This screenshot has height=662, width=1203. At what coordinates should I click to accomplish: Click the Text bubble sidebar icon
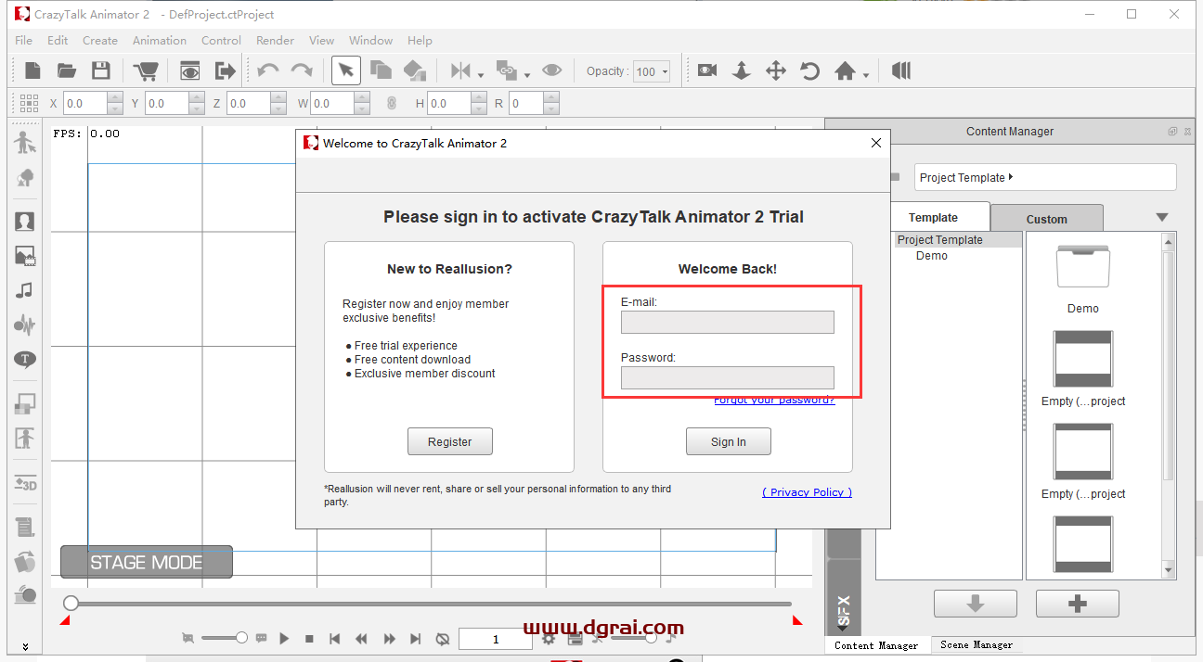[x=25, y=359]
